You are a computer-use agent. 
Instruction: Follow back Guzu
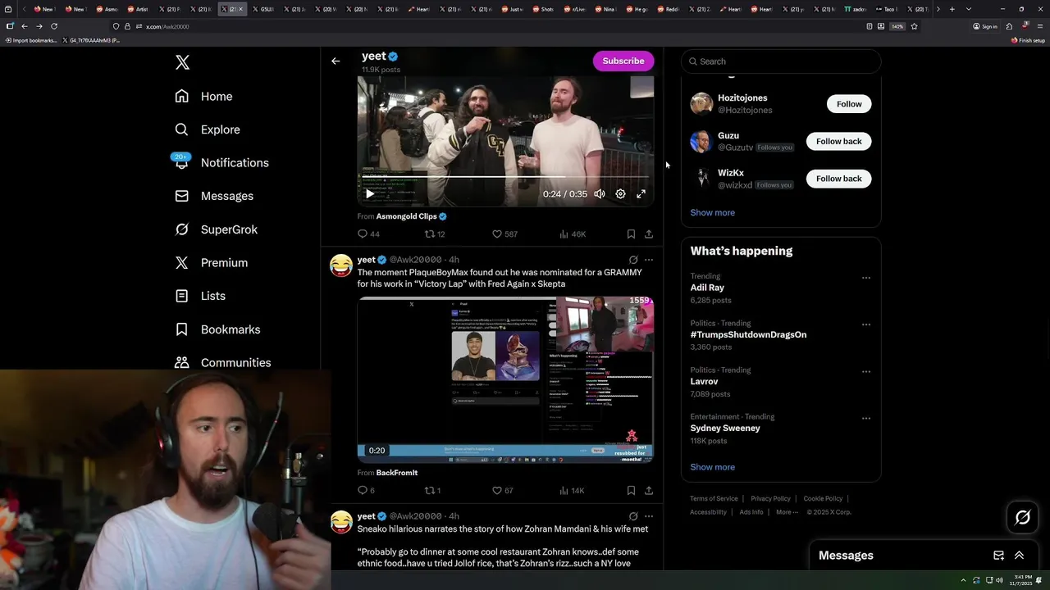coord(838,141)
